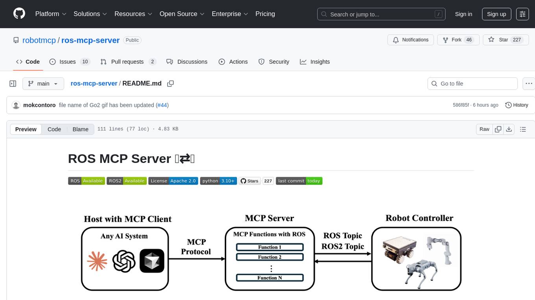Open the main branch selector dropdown

tap(43, 84)
